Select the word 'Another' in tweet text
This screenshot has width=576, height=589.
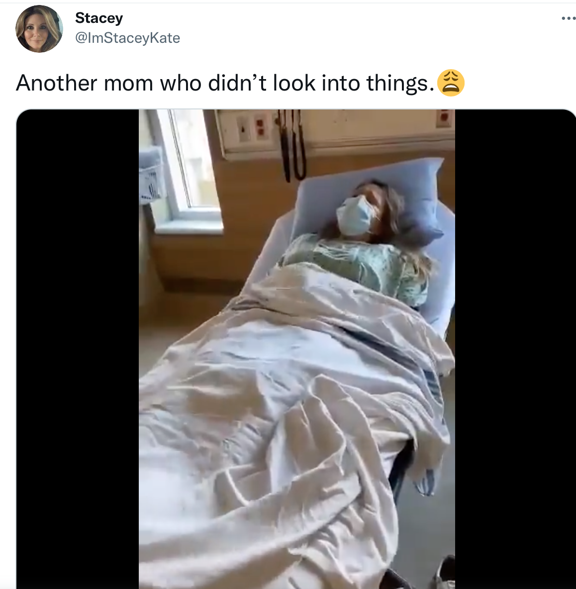click(x=57, y=83)
